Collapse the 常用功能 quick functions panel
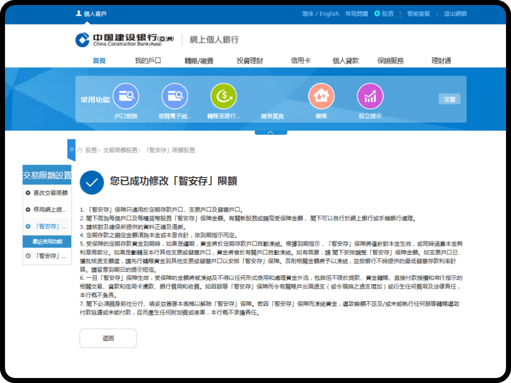The width and height of the screenshot is (511, 383). [x=270, y=133]
